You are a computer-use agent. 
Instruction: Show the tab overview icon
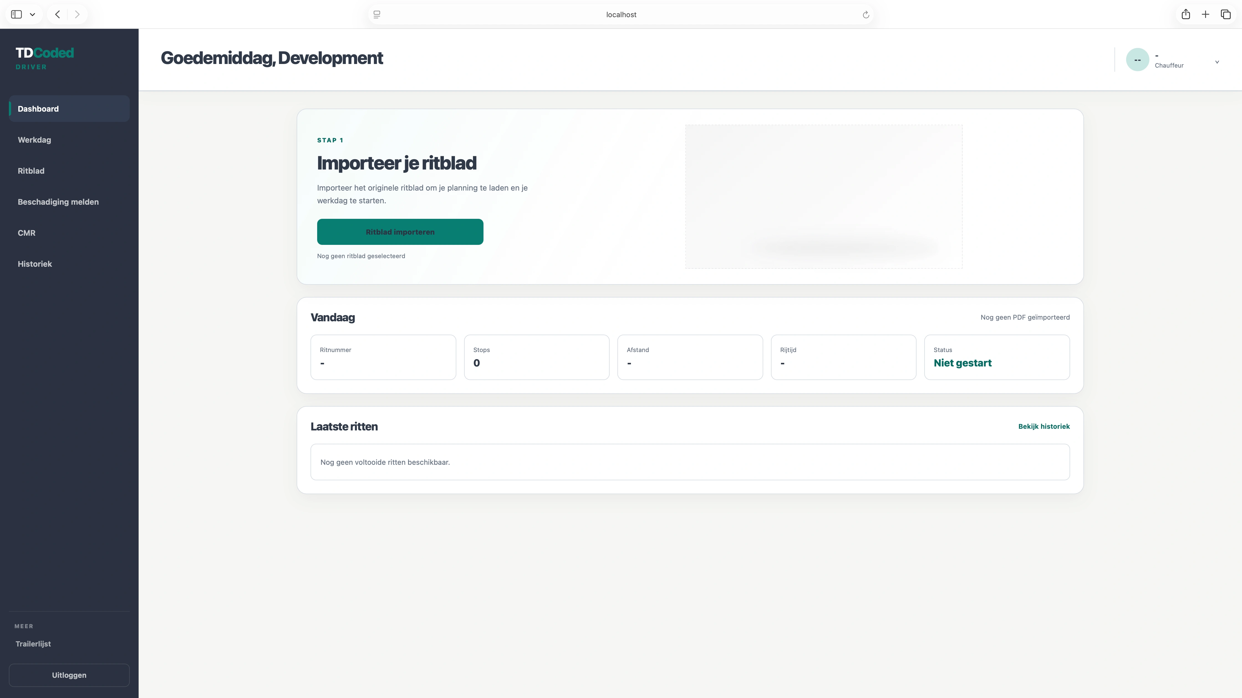(x=1226, y=14)
